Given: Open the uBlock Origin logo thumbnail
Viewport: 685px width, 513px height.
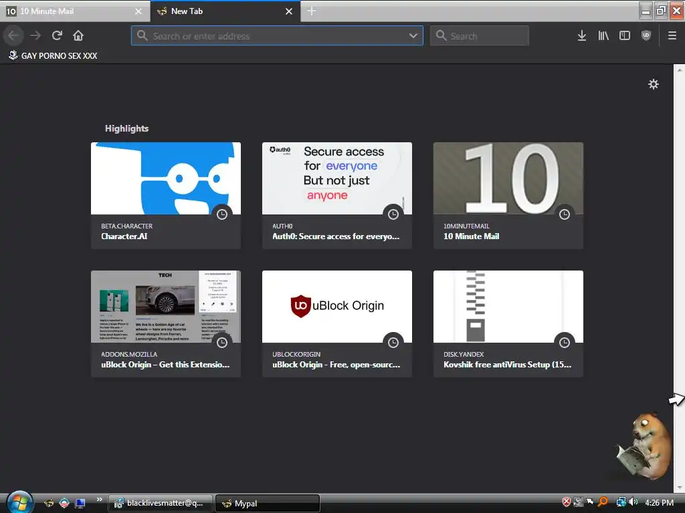Looking at the screenshot, I should (337, 307).
